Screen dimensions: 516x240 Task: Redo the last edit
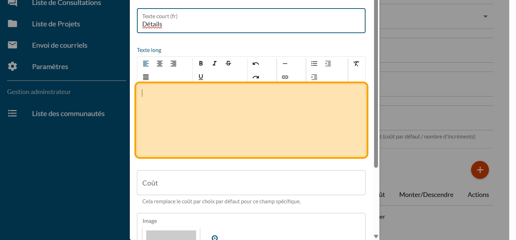pos(256,77)
